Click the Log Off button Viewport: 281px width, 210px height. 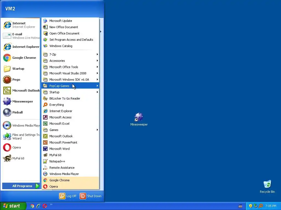(x=68, y=196)
